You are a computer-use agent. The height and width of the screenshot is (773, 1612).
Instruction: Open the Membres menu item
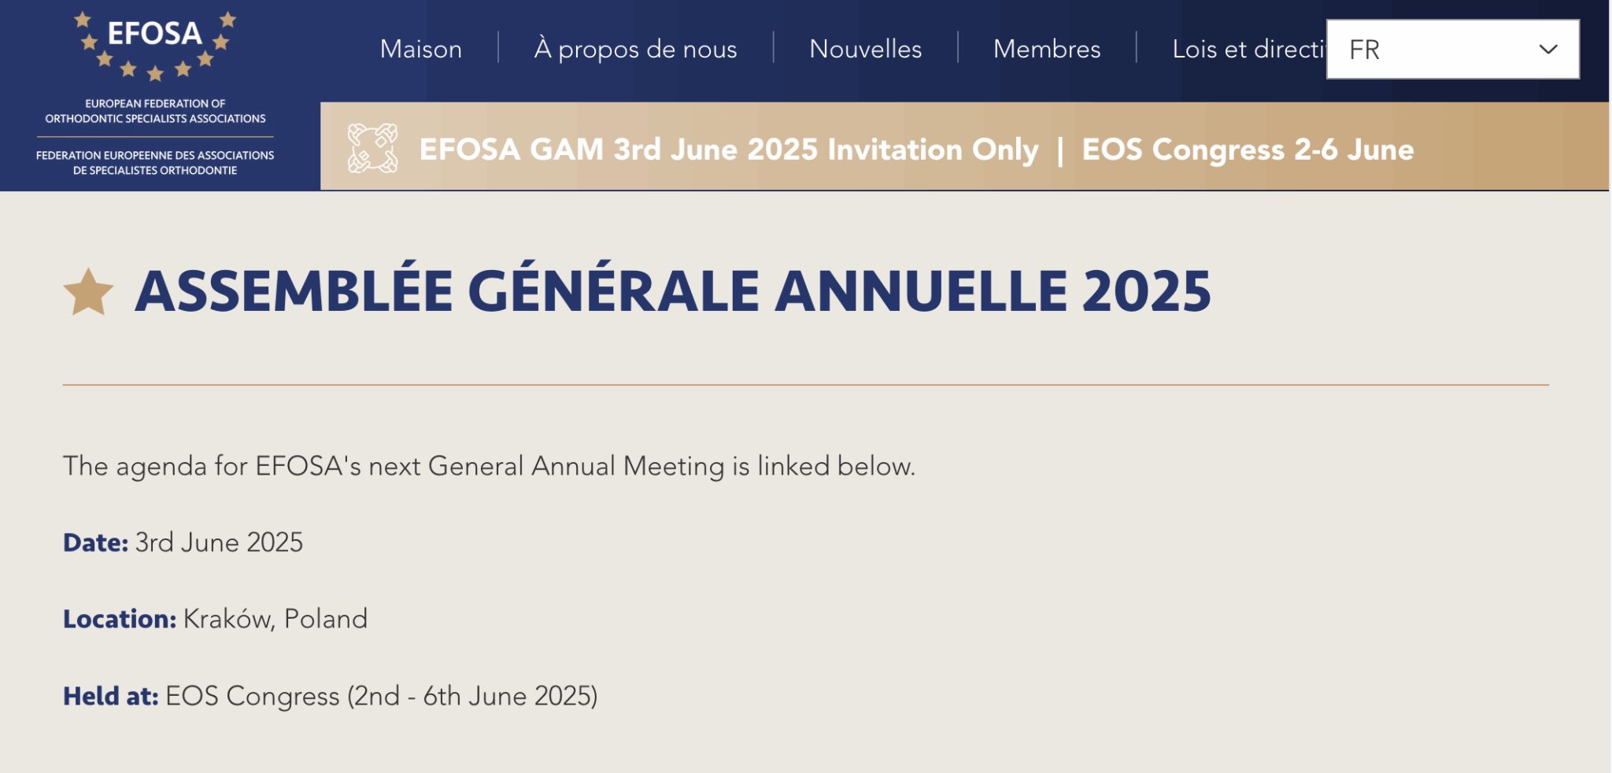(x=1047, y=49)
